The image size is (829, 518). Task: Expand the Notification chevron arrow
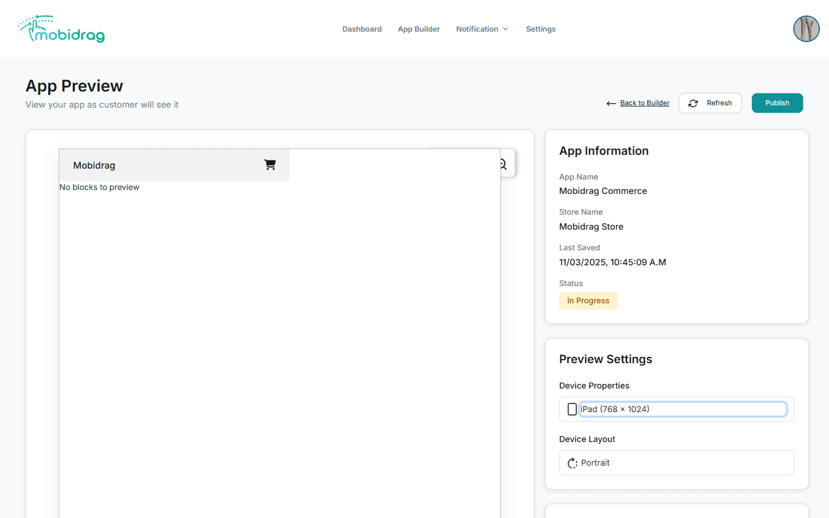click(x=505, y=29)
